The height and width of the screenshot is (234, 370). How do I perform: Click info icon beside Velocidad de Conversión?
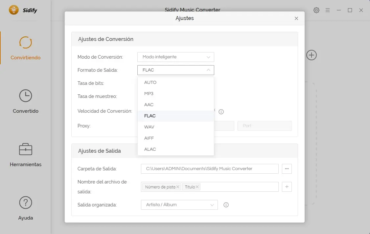point(221,112)
